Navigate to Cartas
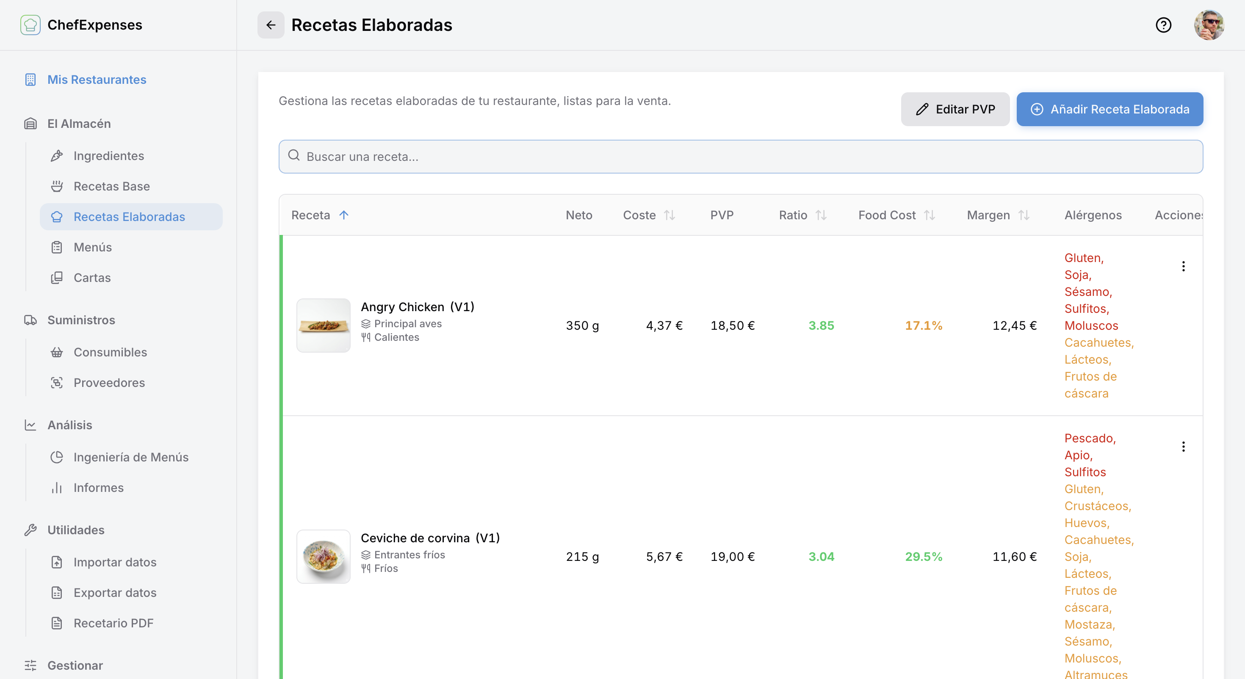The height and width of the screenshot is (679, 1245). pyautogui.click(x=92, y=277)
